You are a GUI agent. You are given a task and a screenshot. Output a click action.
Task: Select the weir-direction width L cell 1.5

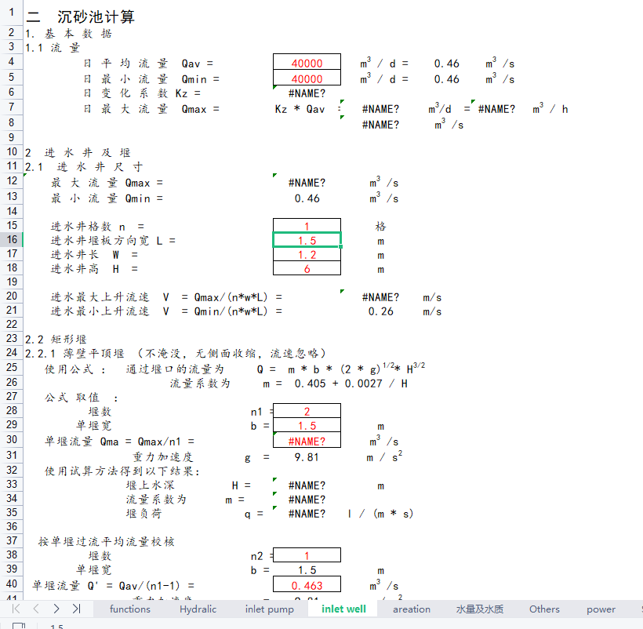click(x=307, y=240)
